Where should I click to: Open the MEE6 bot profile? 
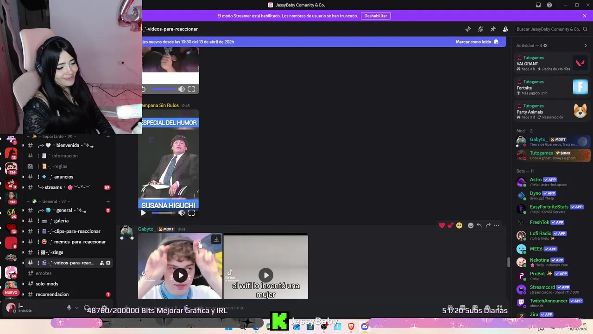[552, 249]
